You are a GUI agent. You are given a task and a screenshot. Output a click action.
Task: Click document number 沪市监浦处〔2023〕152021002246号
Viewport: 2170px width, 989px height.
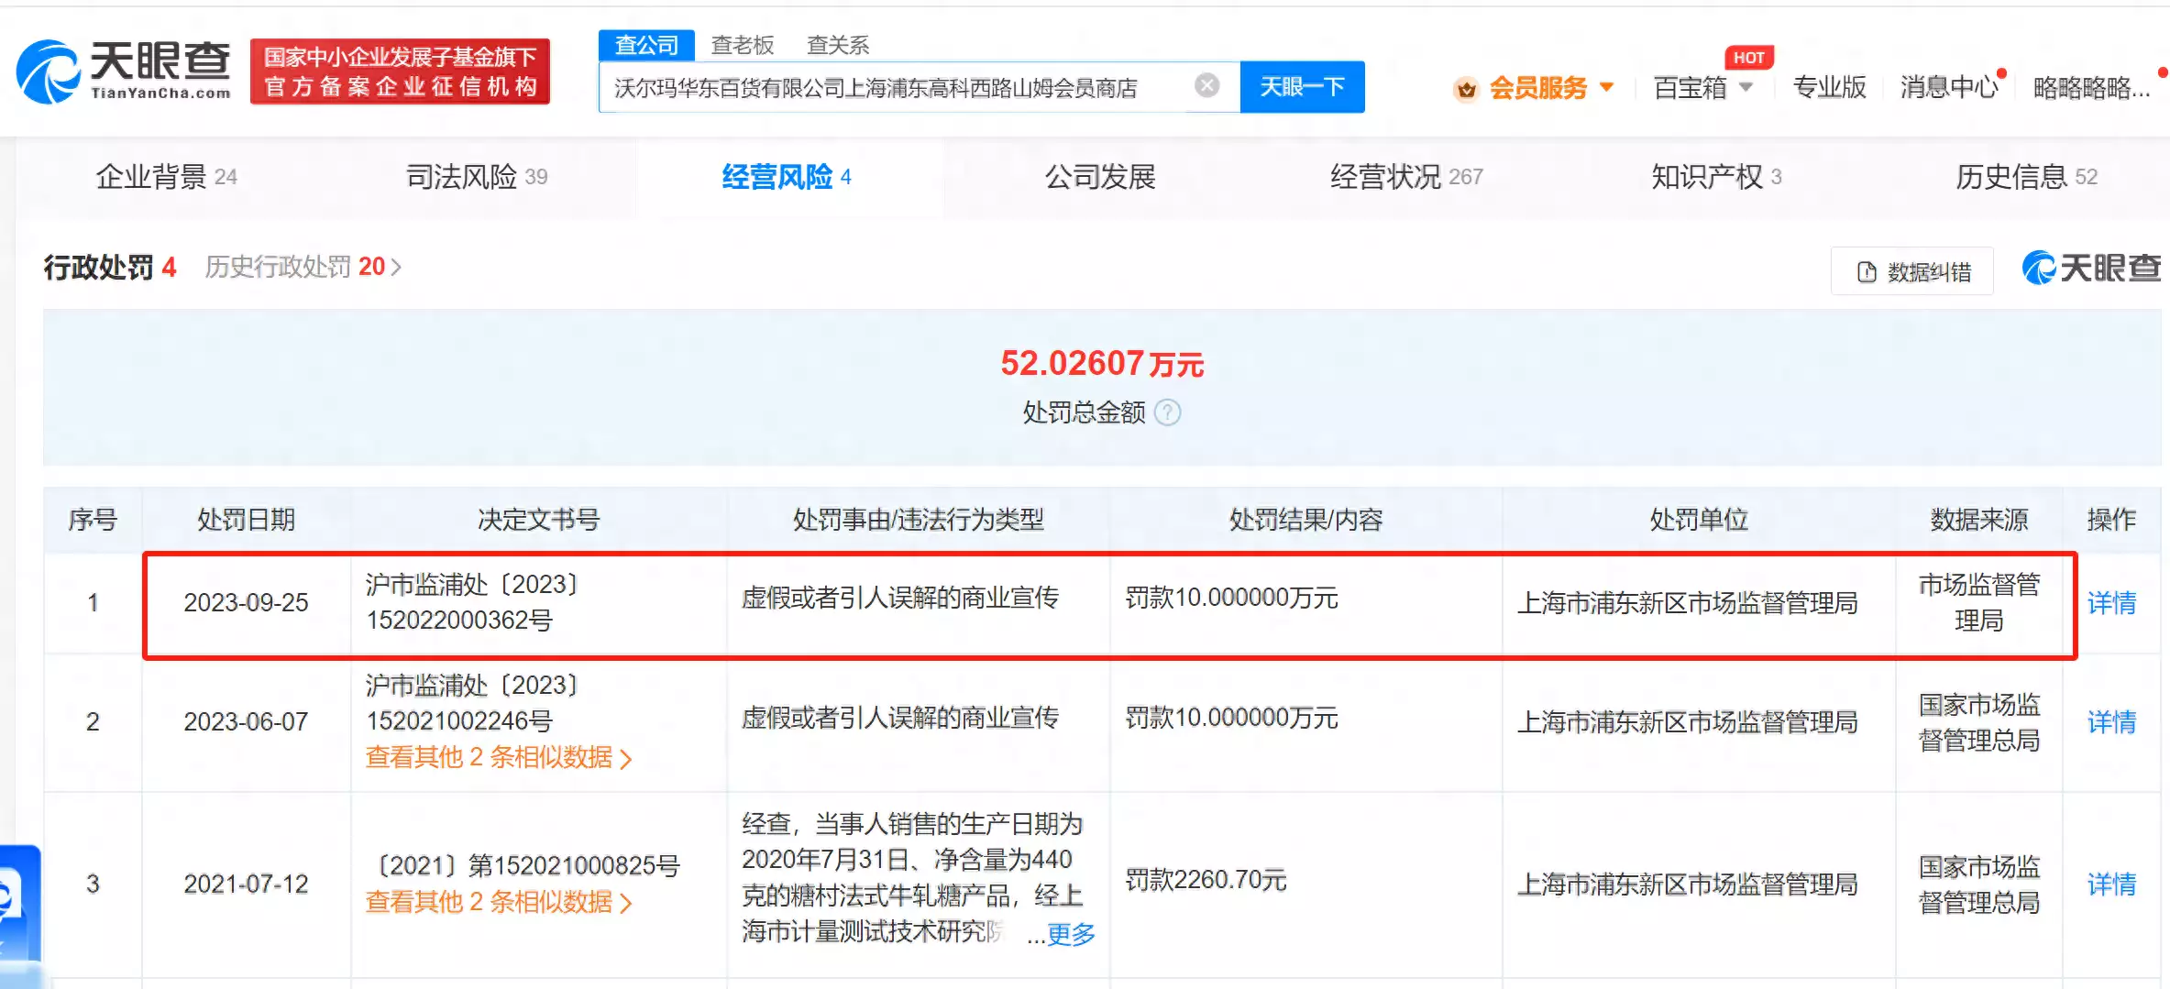tap(471, 703)
